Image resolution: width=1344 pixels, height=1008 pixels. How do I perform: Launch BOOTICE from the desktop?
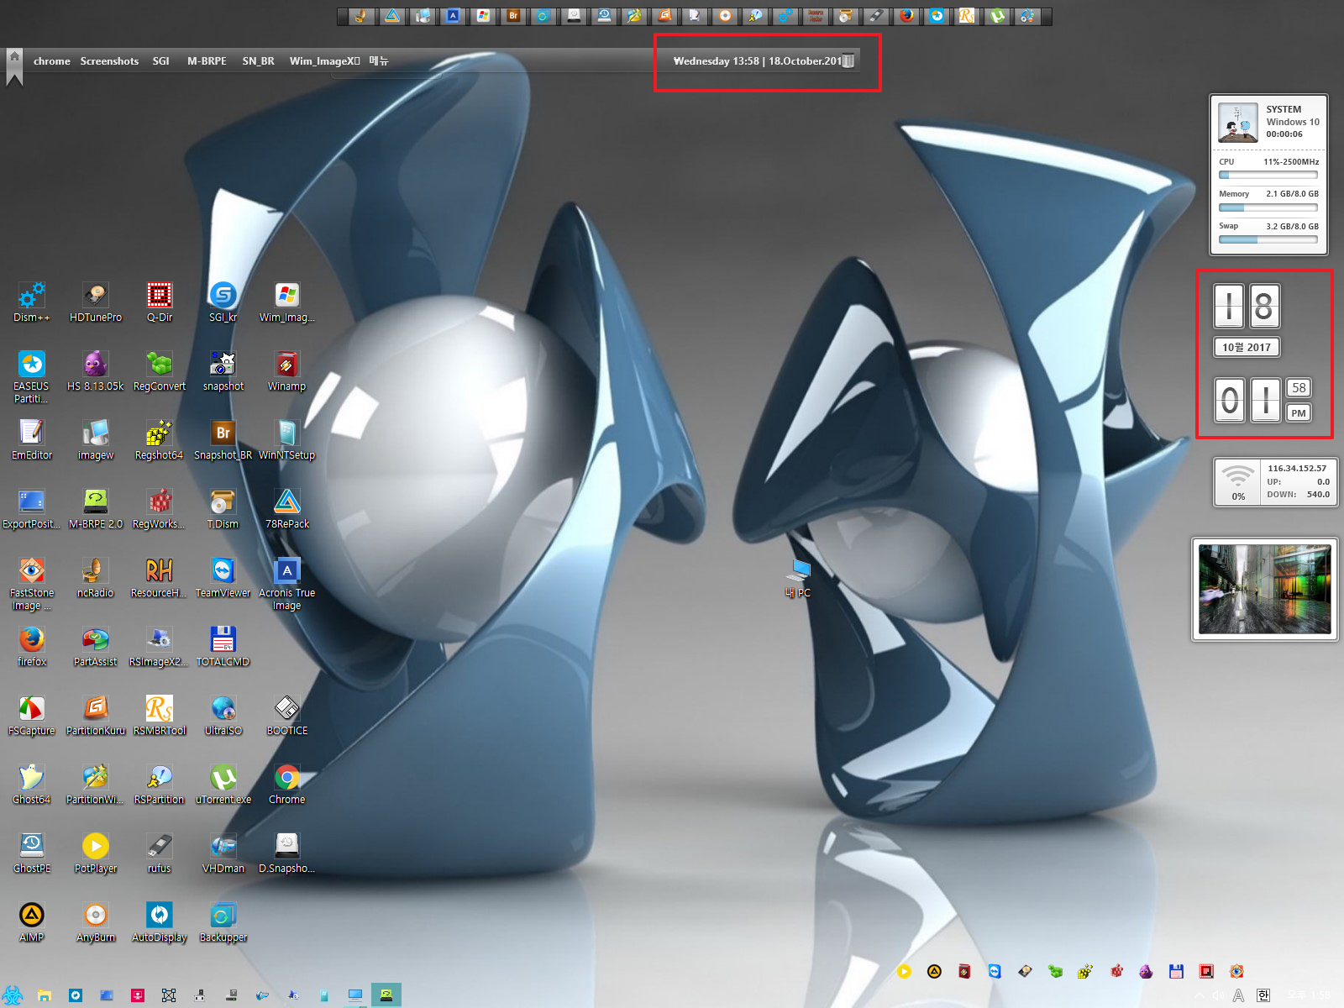pos(287,716)
